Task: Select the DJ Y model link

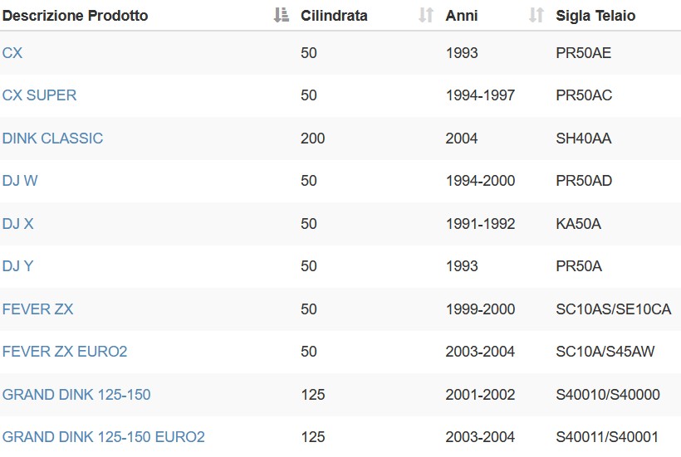Action: (x=17, y=266)
